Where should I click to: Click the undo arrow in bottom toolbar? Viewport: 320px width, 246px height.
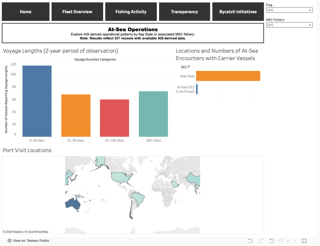click(x=250, y=241)
